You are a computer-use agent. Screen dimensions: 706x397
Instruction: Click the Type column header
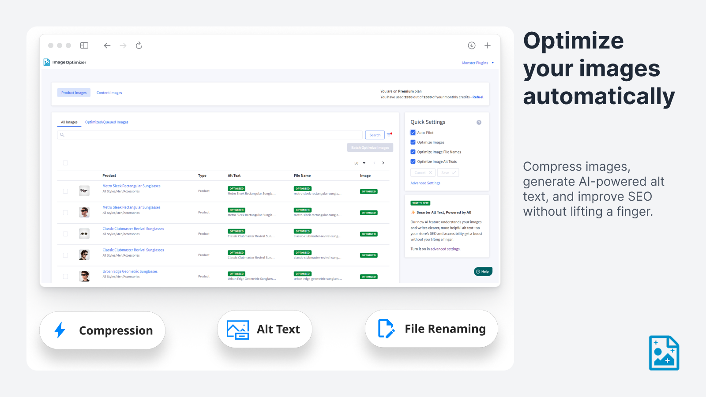point(202,176)
